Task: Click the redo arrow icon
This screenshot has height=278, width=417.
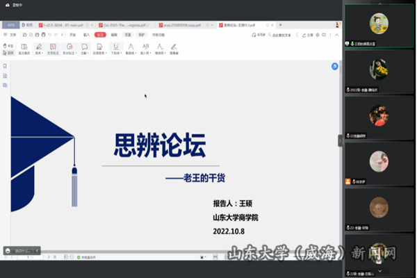Action: (56, 35)
